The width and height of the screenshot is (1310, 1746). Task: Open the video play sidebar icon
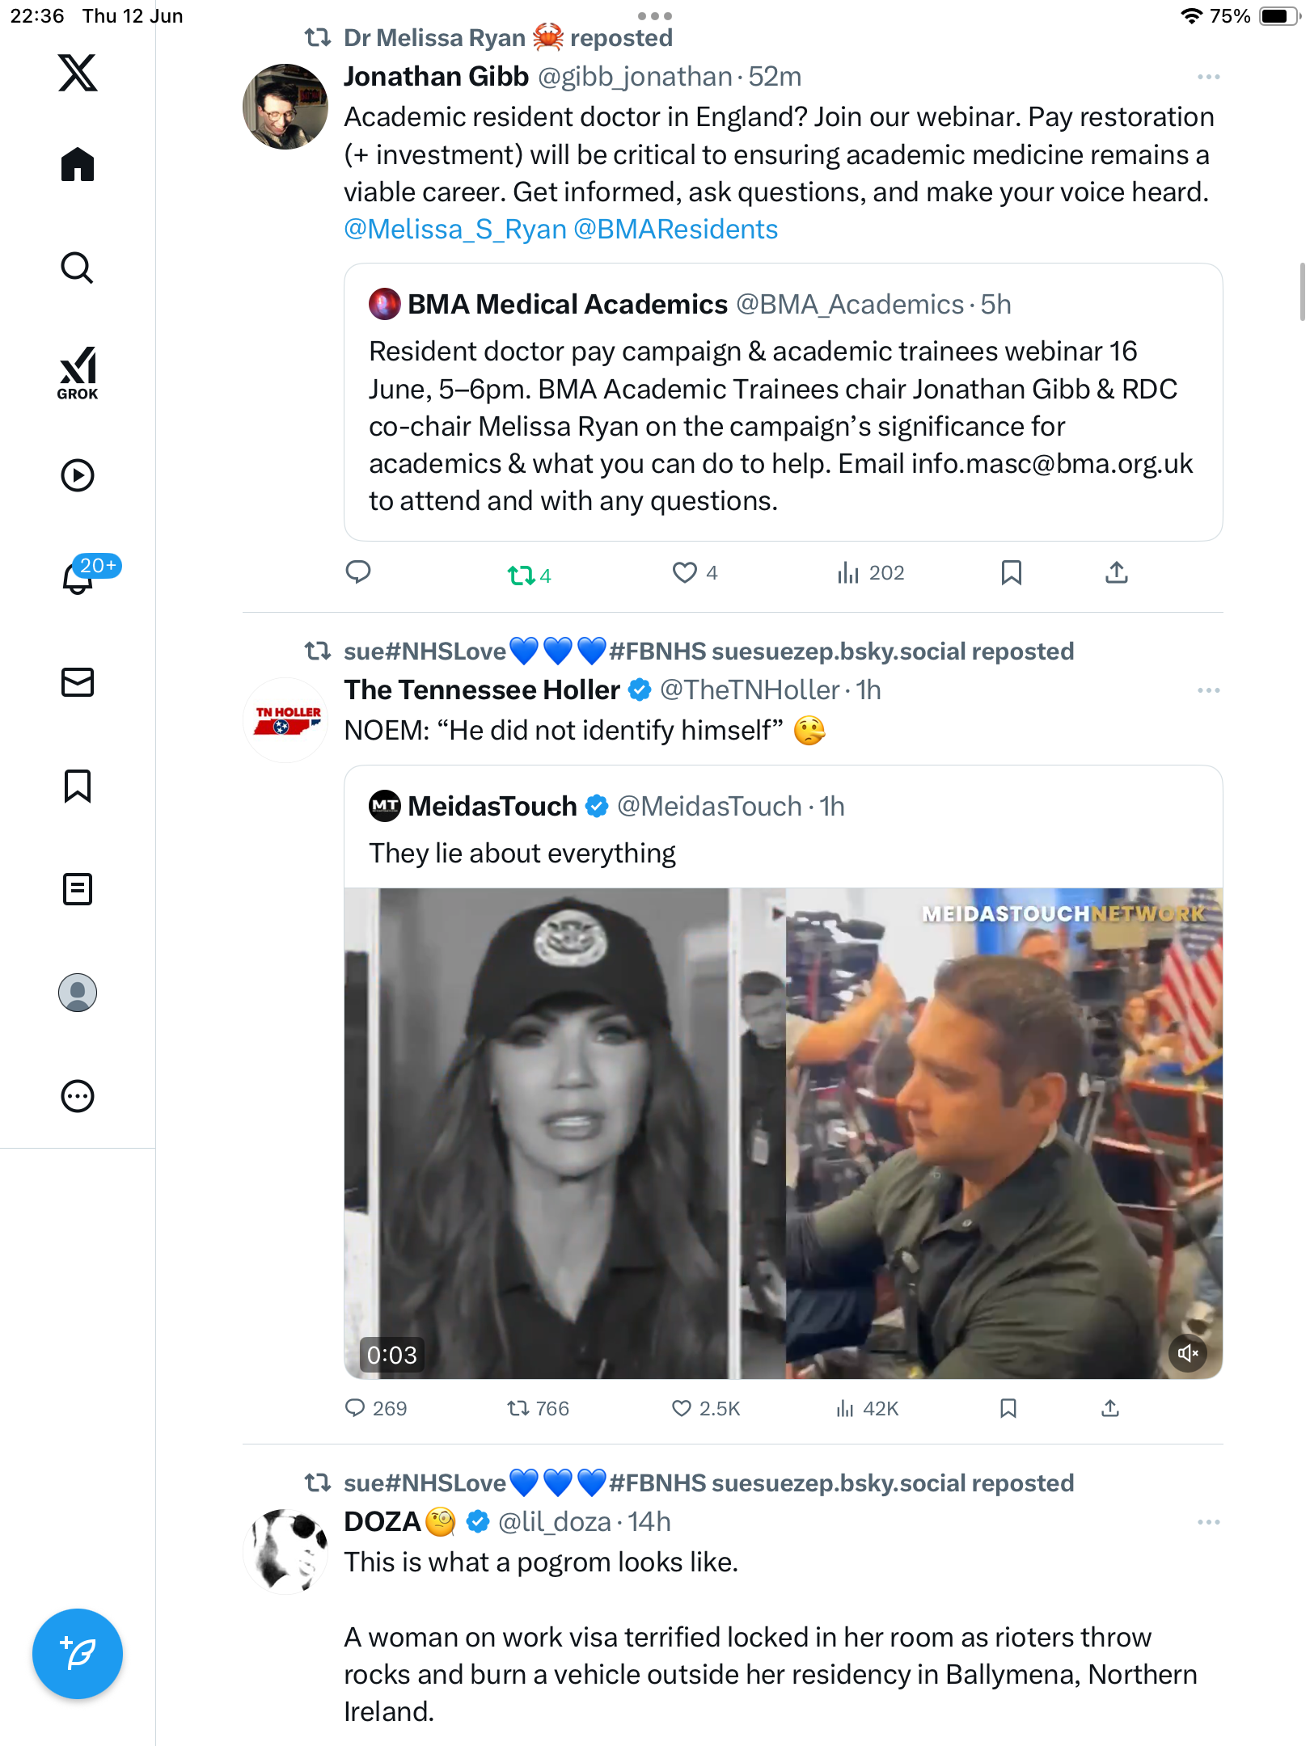[78, 475]
